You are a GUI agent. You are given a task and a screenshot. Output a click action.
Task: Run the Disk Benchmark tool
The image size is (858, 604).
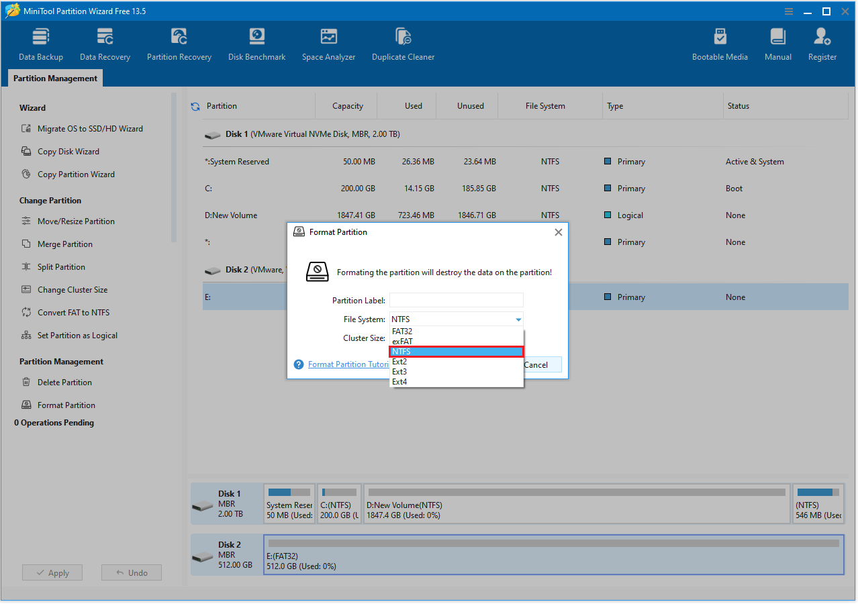coord(256,43)
